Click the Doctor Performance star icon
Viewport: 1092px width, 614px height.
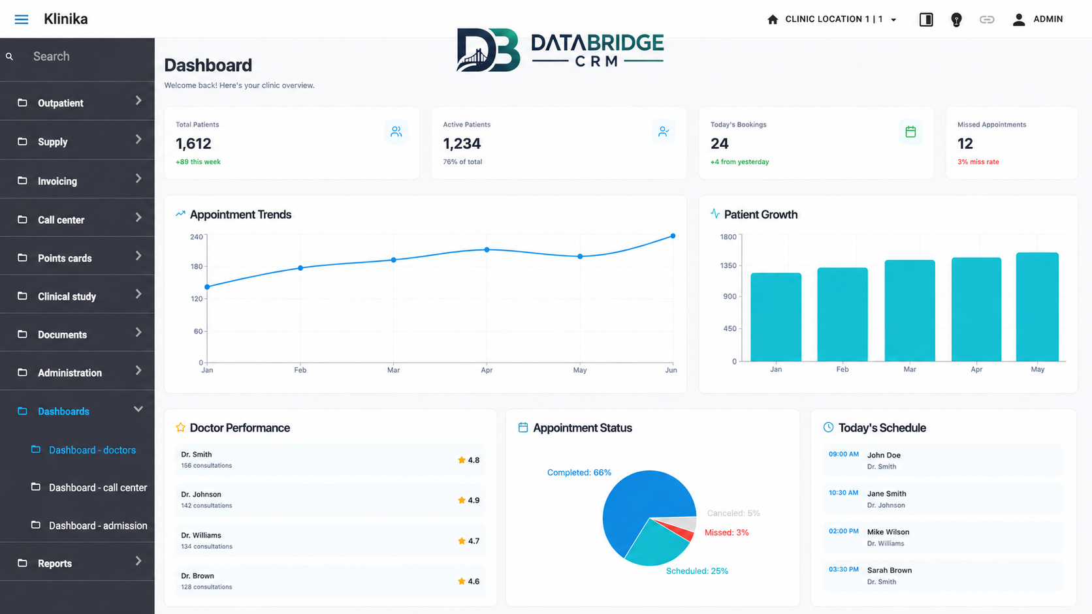point(180,427)
